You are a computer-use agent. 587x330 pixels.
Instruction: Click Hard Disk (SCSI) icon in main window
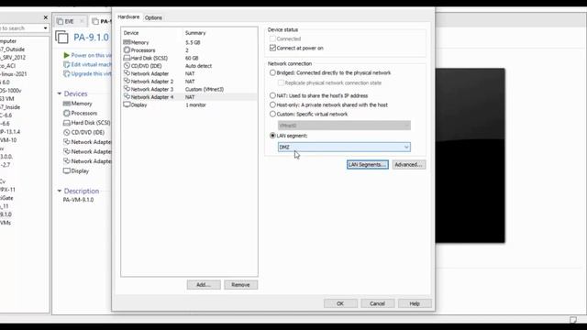tap(67, 123)
